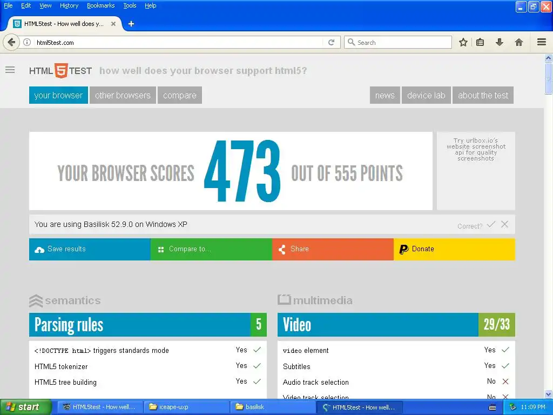Show bookmarks list icon in toolbar
Viewport: 553px width, 415px height.
tap(480, 42)
